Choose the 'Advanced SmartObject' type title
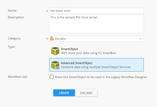 click(76, 63)
